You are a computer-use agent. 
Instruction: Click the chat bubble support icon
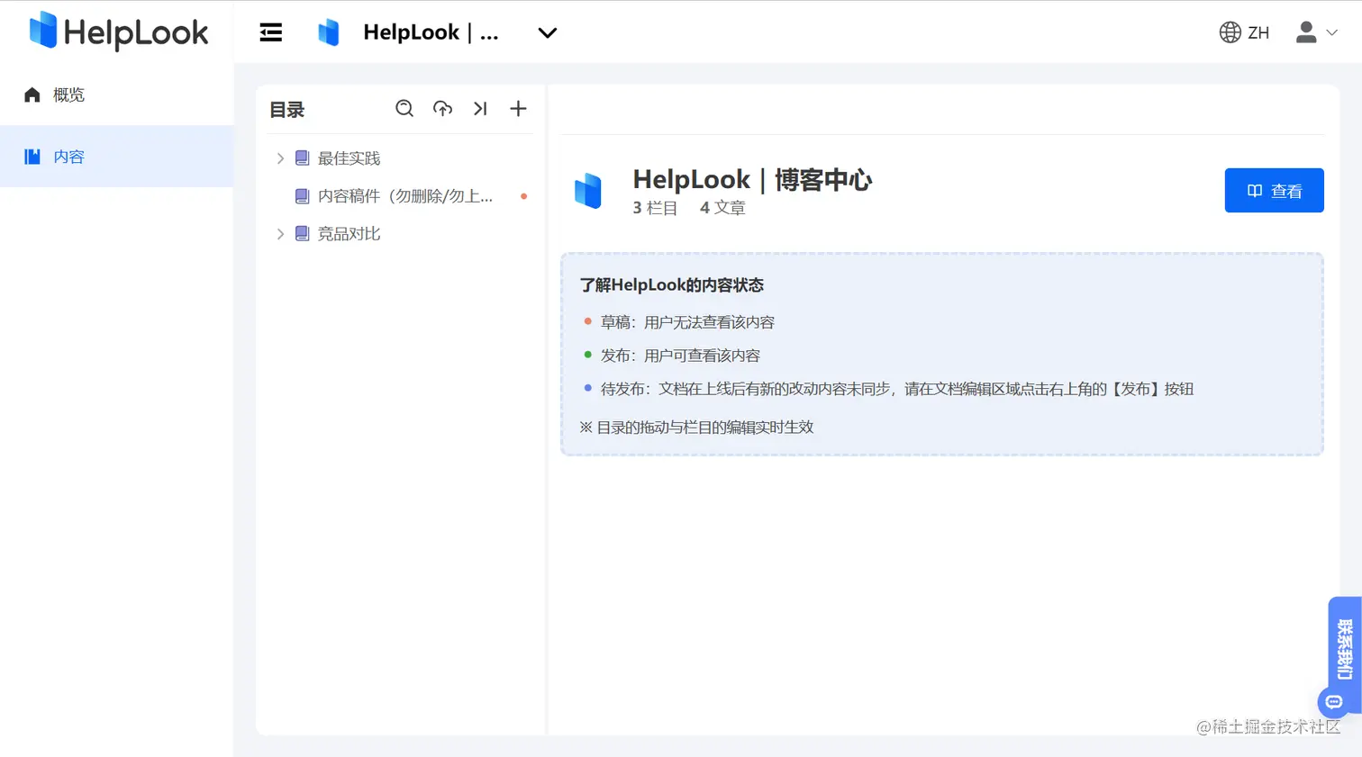[x=1334, y=702]
